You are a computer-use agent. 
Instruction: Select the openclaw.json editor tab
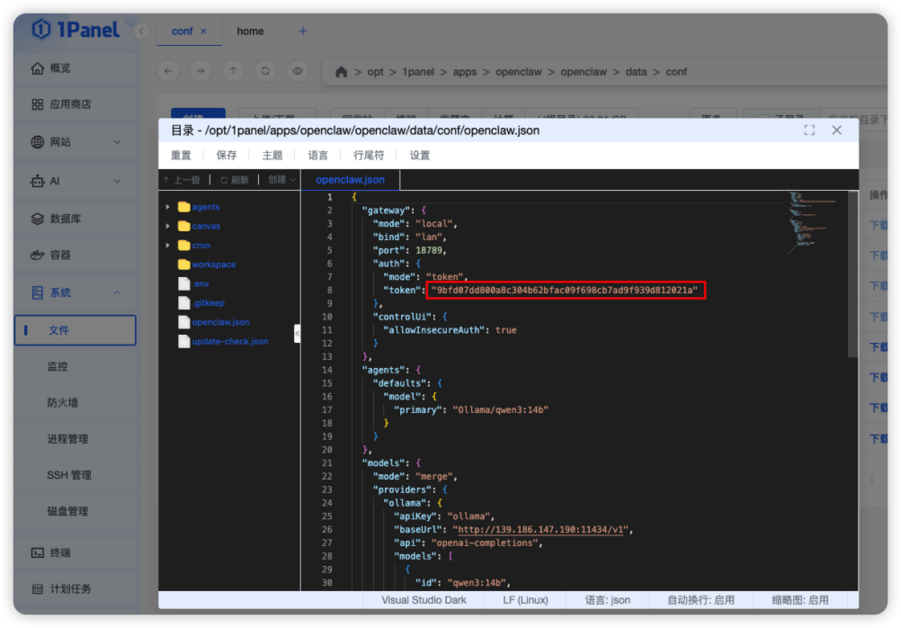click(350, 179)
